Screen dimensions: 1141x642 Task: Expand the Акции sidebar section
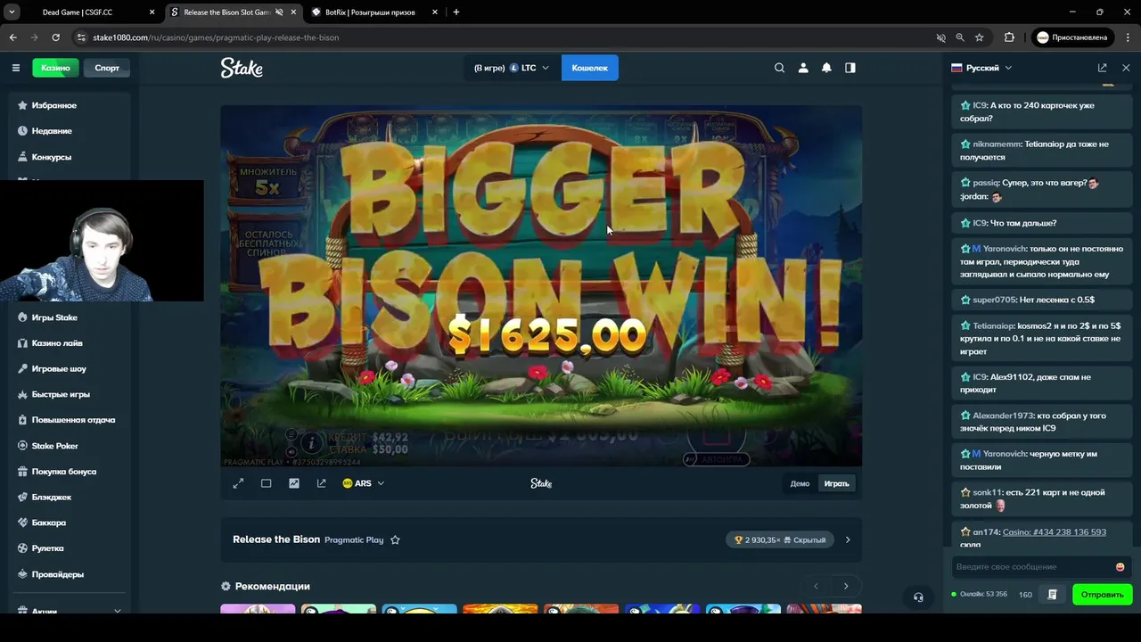69,611
